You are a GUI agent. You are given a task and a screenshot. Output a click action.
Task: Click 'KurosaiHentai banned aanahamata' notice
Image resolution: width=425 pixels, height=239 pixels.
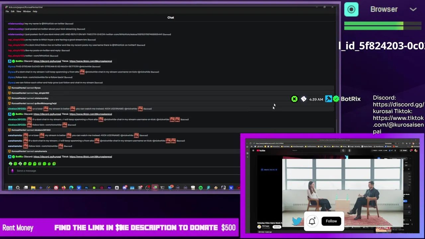point(125,151)
